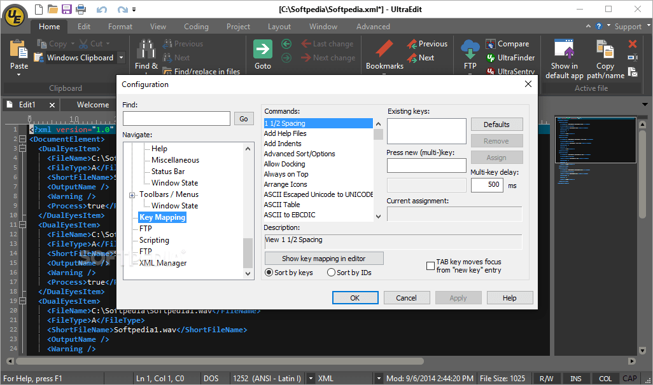Image resolution: width=653 pixels, height=385 pixels.
Task: Open the quick access toolbar customize arrow
Action: pyautogui.click(x=134, y=9)
